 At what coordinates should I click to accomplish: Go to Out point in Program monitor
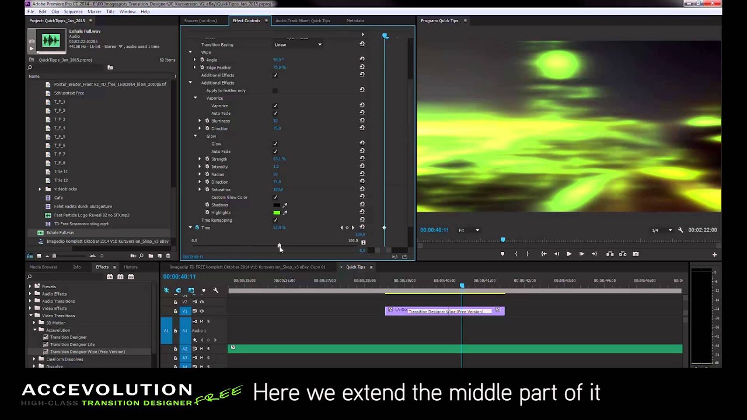(x=594, y=254)
